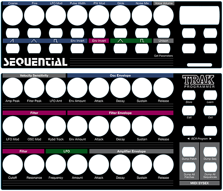
Task: Click the Osc Envelope section header
Action: (x=120, y=75)
